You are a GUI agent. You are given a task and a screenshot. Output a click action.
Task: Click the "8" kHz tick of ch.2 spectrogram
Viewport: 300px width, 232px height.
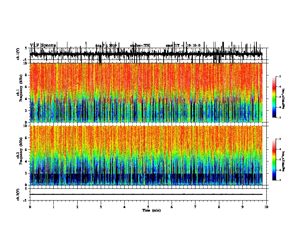pos(27,138)
